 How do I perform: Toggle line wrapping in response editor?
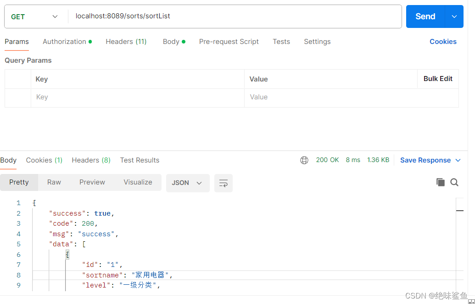pyautogui.click(x=224, y=183)
